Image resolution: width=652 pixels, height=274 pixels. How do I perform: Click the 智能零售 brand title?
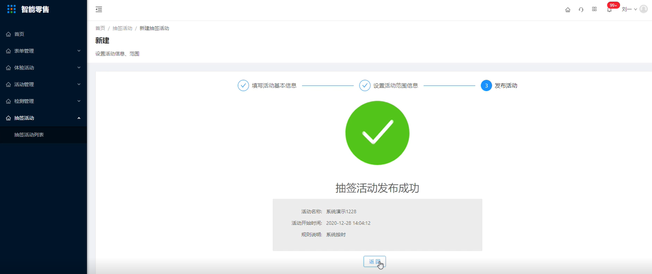point(35,9)
